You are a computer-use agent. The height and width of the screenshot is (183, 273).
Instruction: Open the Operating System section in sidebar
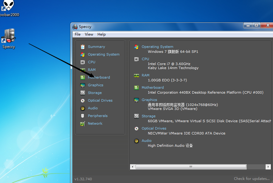point(104,54)
